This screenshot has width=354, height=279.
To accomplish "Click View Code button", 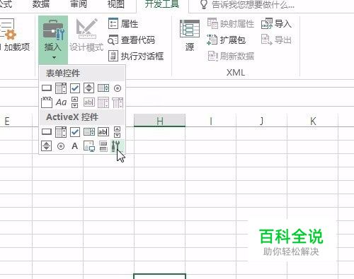I will coord(132,40).
